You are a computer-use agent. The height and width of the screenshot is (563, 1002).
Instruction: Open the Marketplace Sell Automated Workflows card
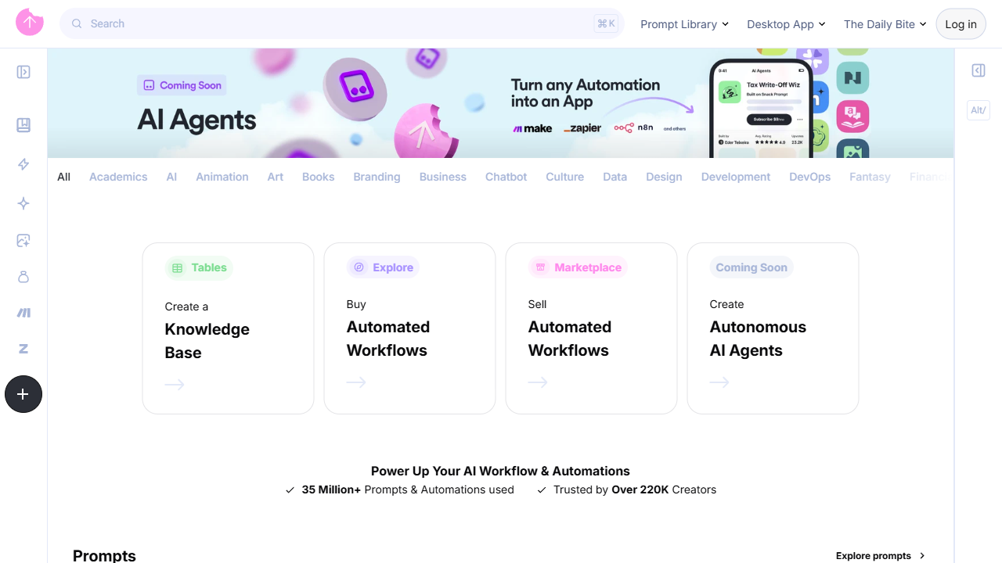click(591, 328)
